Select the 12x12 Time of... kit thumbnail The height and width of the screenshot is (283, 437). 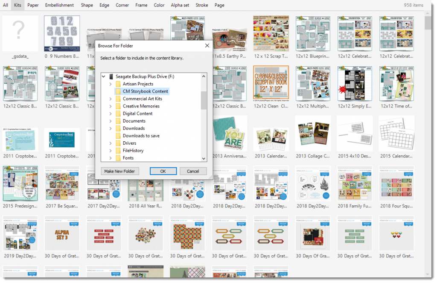pyautogui.click(x=396, y=84)
